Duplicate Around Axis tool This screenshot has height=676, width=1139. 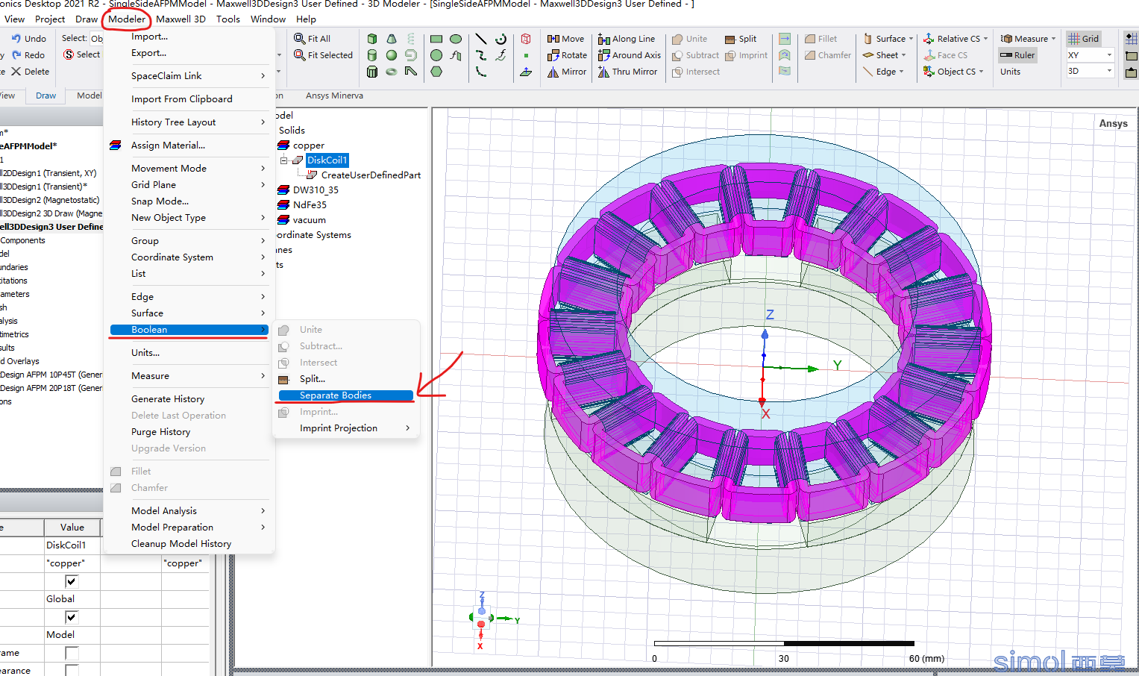tap(630, 55)
